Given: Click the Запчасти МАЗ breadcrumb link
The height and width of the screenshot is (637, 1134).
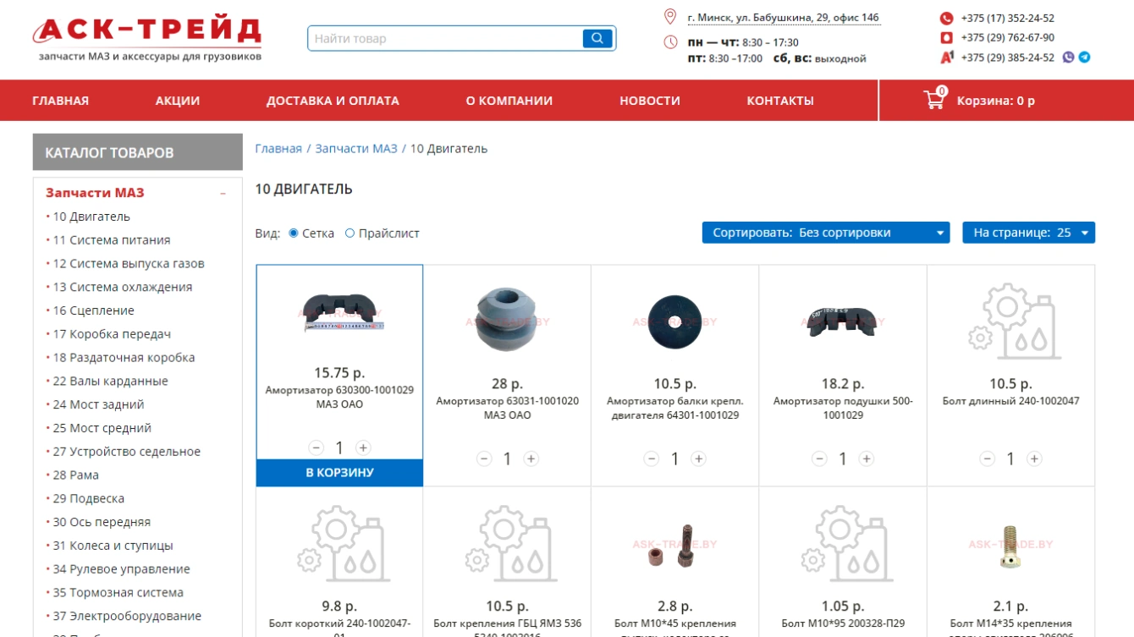Looking at the screenshot, I should (356, 149).
